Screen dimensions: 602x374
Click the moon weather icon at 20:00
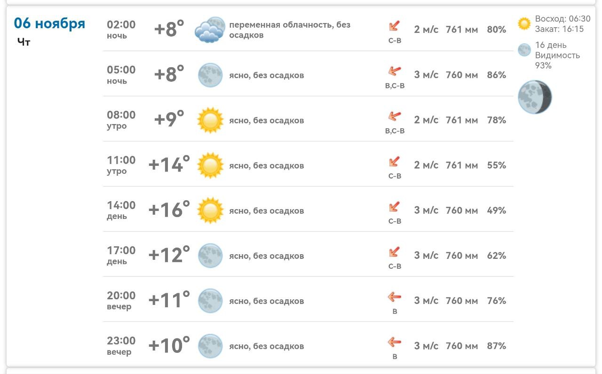[210, 301]
